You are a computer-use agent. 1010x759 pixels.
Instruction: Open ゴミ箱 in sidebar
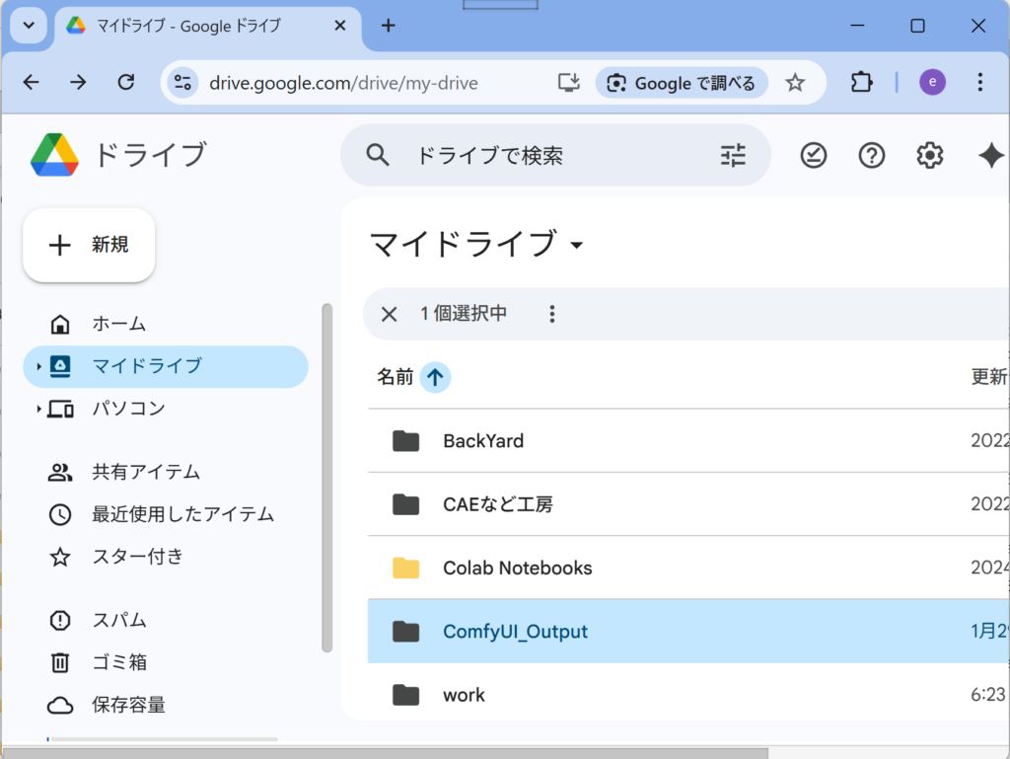[x=119, y=662]
